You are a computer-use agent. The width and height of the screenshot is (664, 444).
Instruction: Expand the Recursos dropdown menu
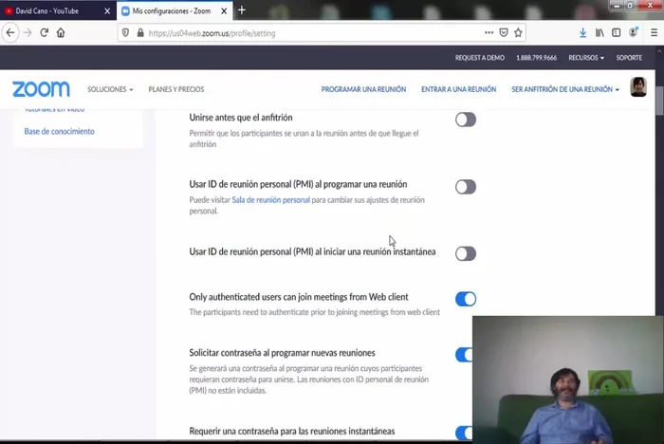[x=585, y=58]
